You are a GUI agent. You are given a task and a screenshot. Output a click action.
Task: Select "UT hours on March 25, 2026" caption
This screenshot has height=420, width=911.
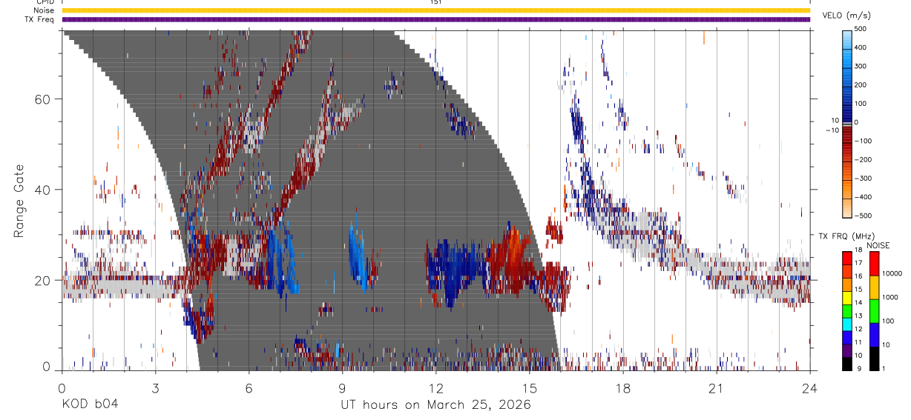(x=435, y=405)
